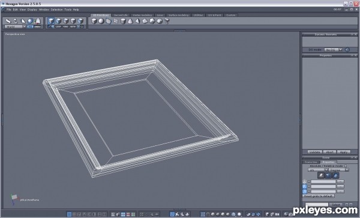Screen dimensions: 360x218
Task: Tick checkbox beside second coordinate field
Action: [x=309, y=187]
